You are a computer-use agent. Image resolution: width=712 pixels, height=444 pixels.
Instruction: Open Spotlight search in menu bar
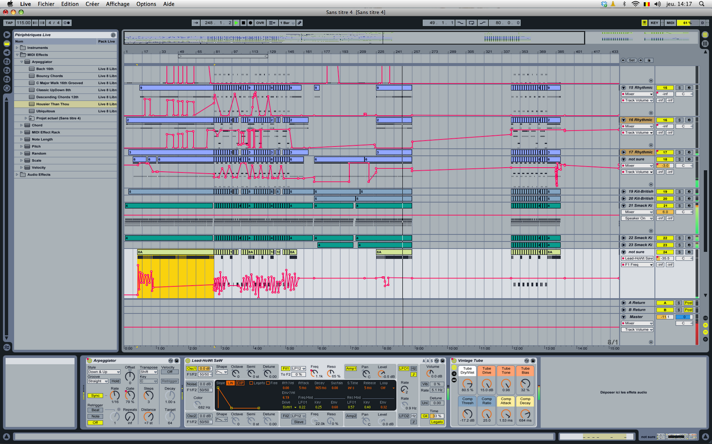click(702, 4)
